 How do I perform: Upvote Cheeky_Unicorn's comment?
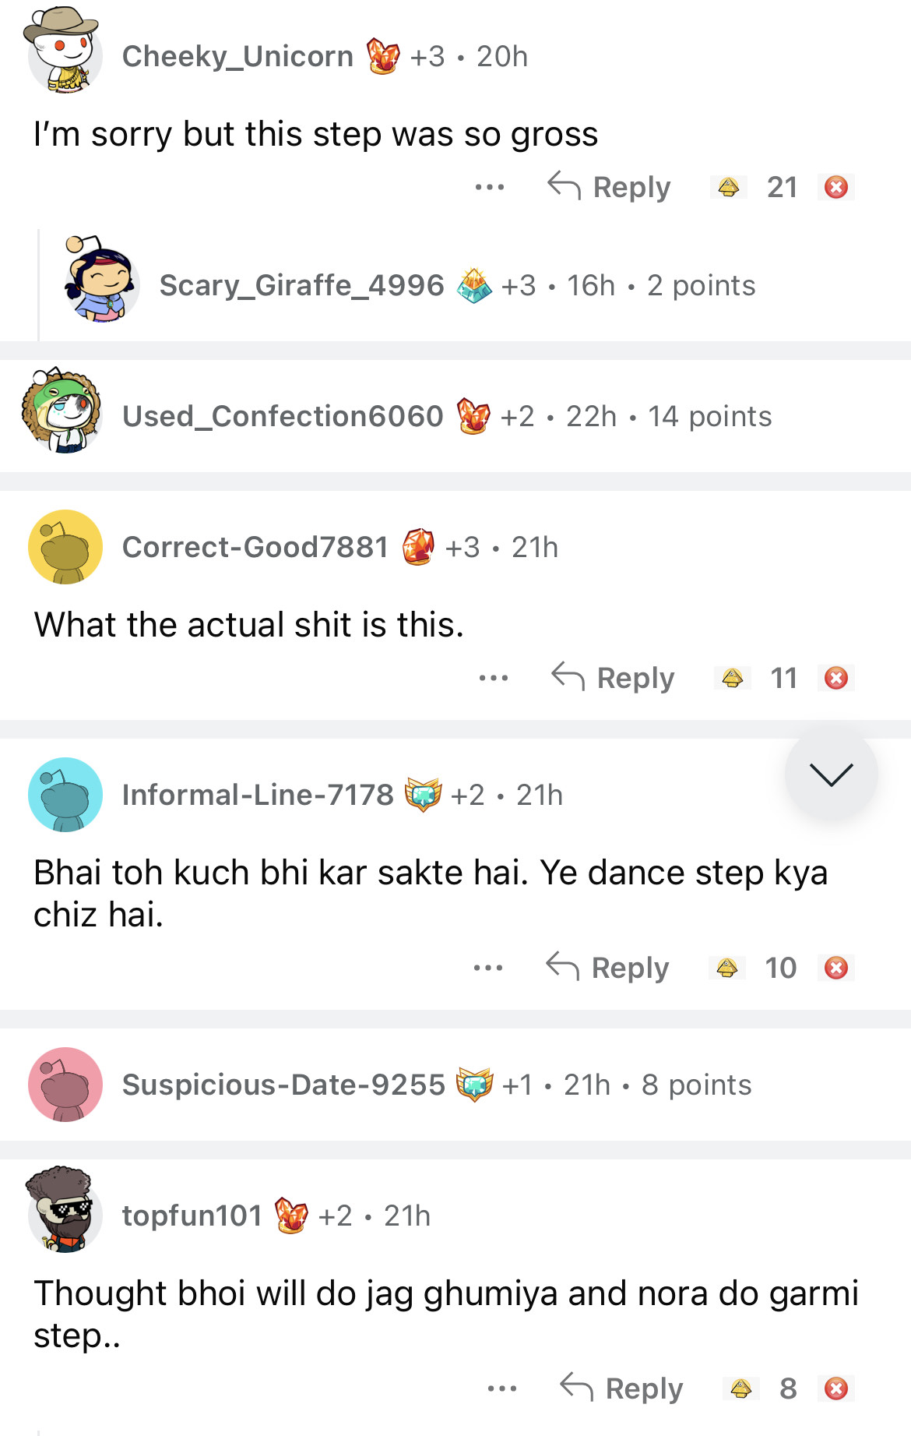coord(729,187)
